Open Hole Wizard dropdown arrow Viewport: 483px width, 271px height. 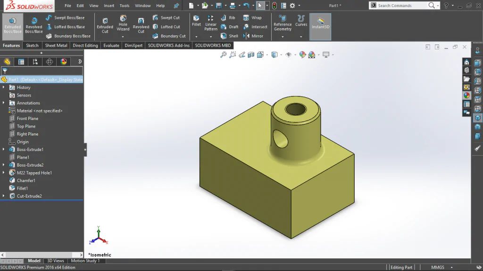click(x=123, y=37)
